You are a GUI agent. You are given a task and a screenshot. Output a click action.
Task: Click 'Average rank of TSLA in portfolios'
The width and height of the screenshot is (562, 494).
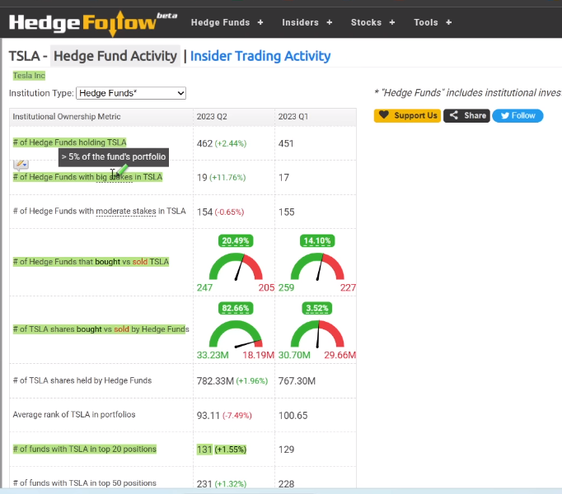[74, 415]
